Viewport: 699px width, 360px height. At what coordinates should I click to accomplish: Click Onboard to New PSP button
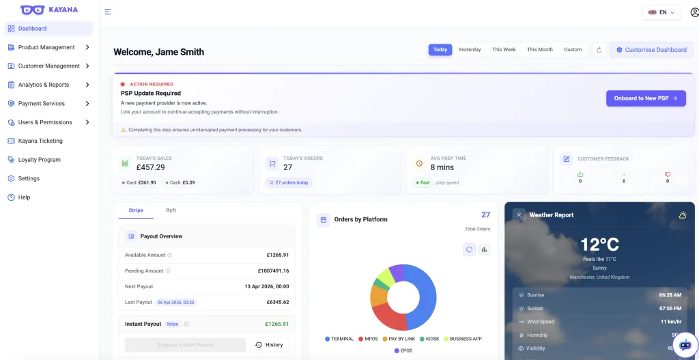point(646,98)
